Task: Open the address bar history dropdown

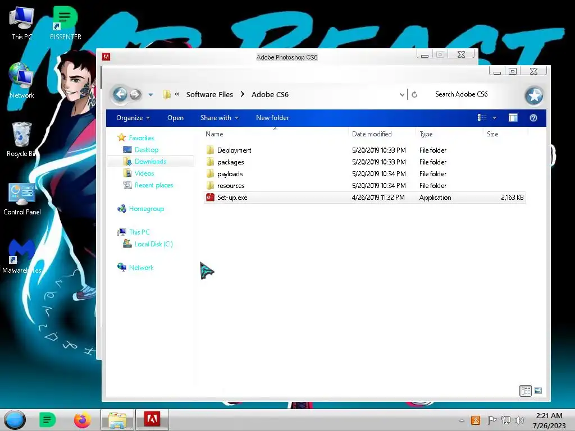Action: 402,94
